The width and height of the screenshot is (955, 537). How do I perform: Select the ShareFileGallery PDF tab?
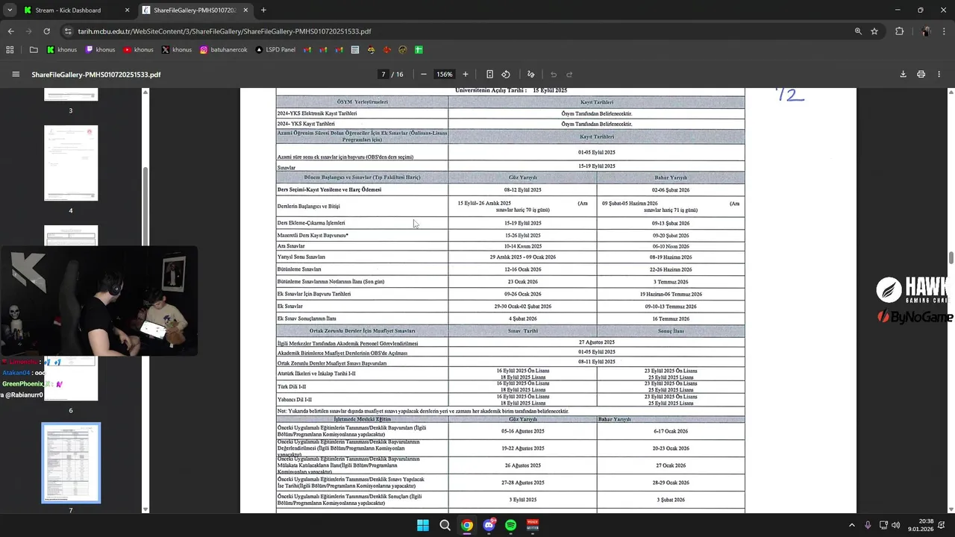(x=194, y=10)
